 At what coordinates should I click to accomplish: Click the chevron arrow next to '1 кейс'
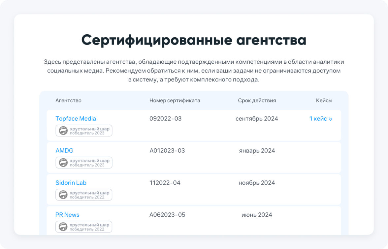(331, 119)
